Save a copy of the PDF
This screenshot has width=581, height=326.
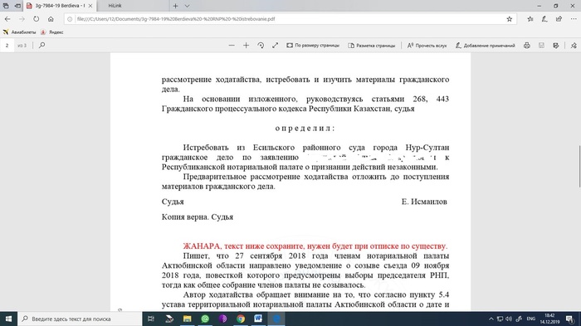pos(556,45)
